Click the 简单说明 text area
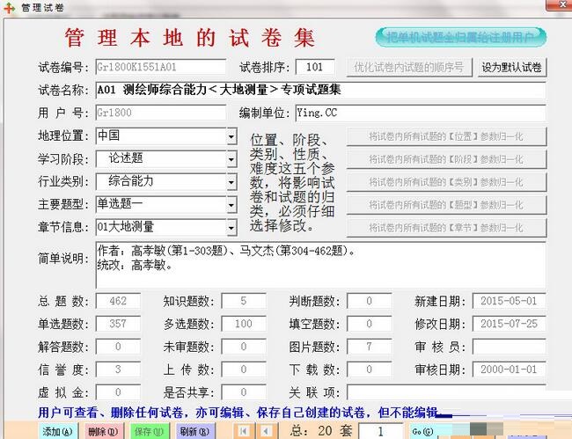Image resolution: width=572 pixels, height=439 pixels. pos(320,265)
